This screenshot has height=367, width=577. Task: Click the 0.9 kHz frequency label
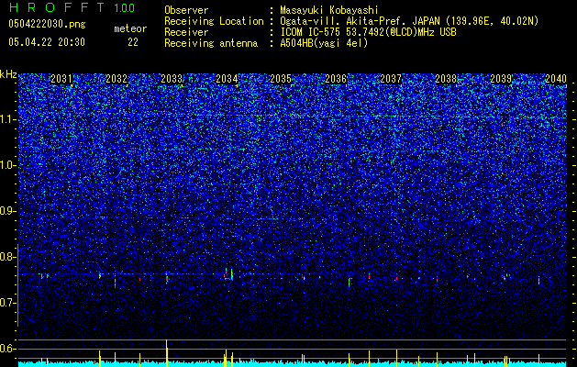(x=7, y=211)
